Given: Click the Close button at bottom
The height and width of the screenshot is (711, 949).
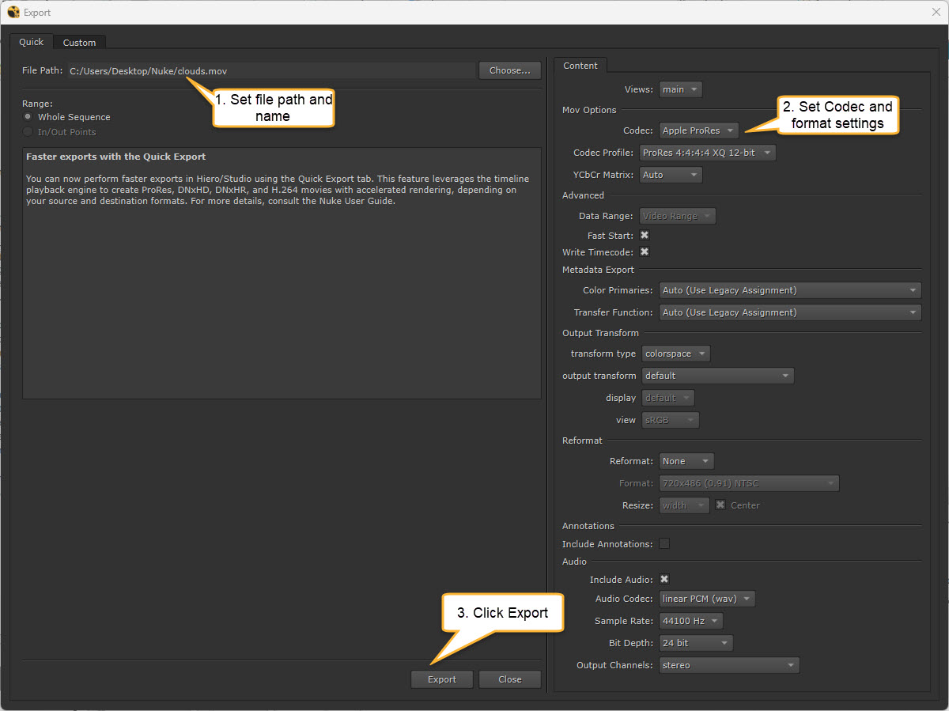Looking at the screenshot, I should point(510,679).
